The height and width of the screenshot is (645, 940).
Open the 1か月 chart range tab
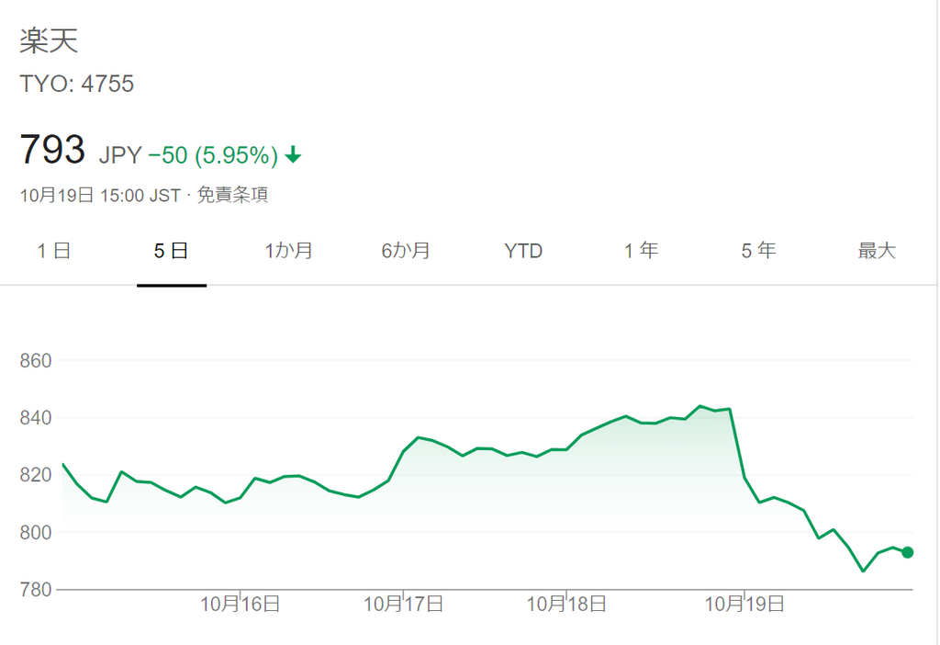pos(289,251)
